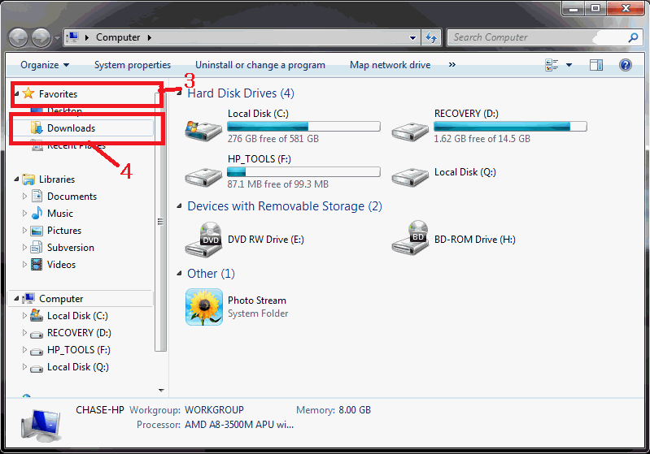
Task: Show more toolbar commands chevron
Action: coord(452,65)
